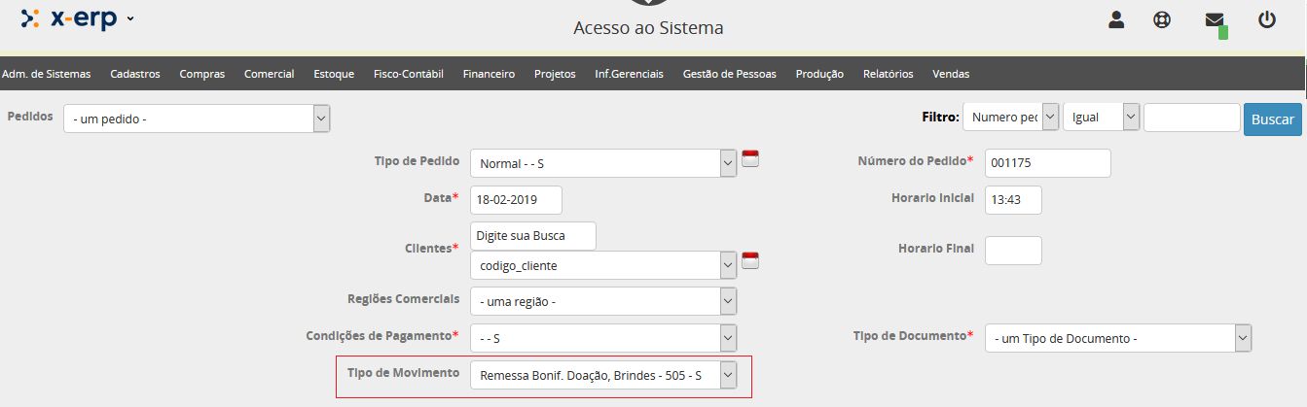The height and width of the screenshot is (407, 1307).
Task: Click the Buscar button
Action: [x=1272, y=119]
